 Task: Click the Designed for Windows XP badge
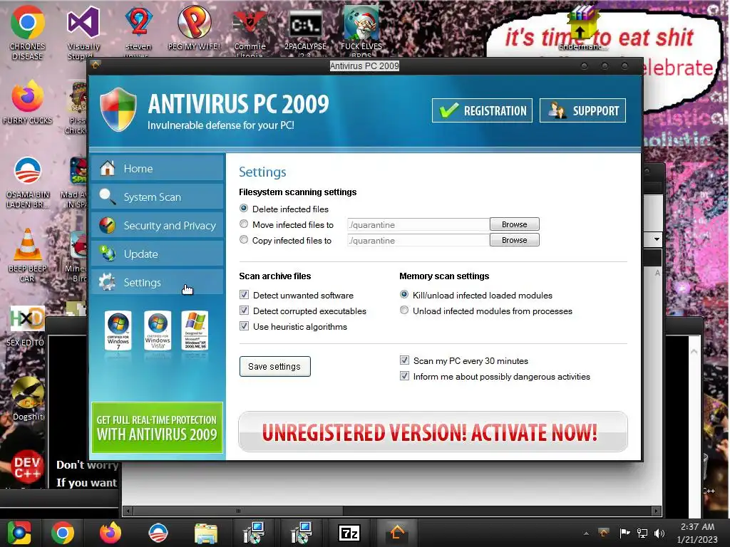(195, 330)
